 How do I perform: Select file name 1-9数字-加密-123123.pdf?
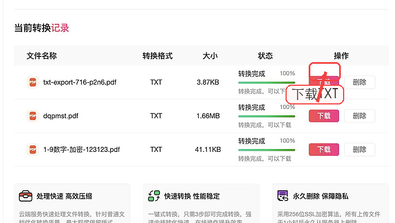tap(82, 150)
